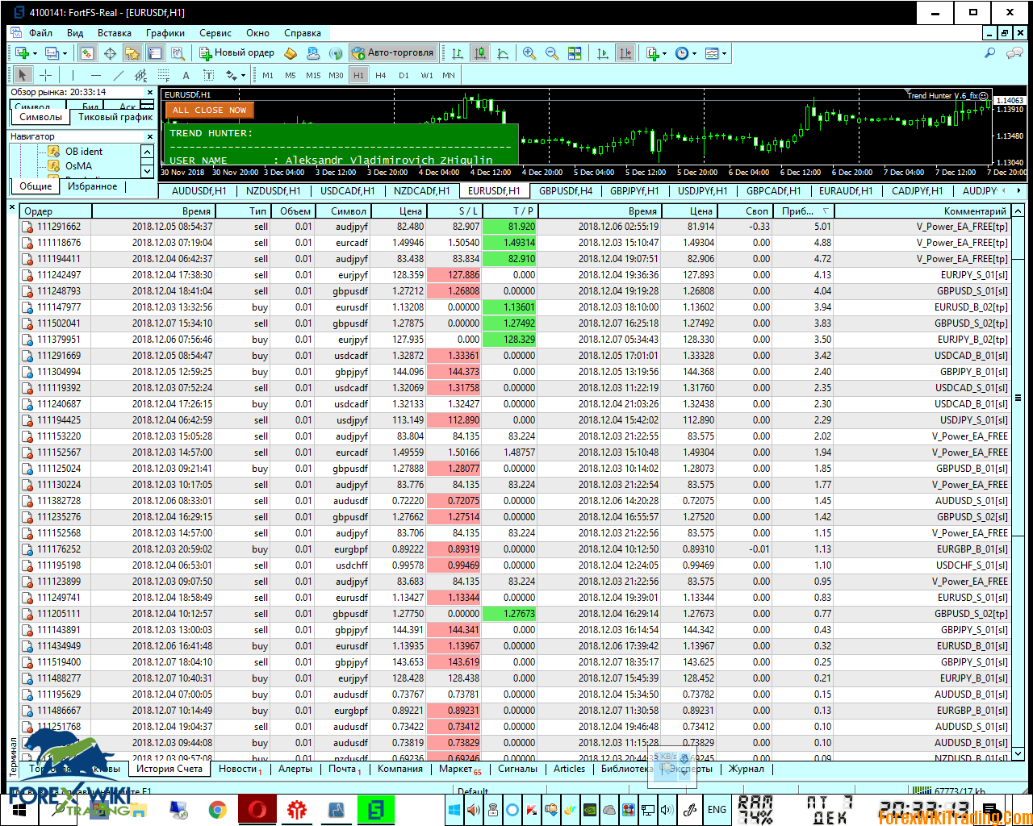Switch to the USDCADf,H1 chart tab
The width and height of the screenshot is (1033, 826).
(347, 191)
